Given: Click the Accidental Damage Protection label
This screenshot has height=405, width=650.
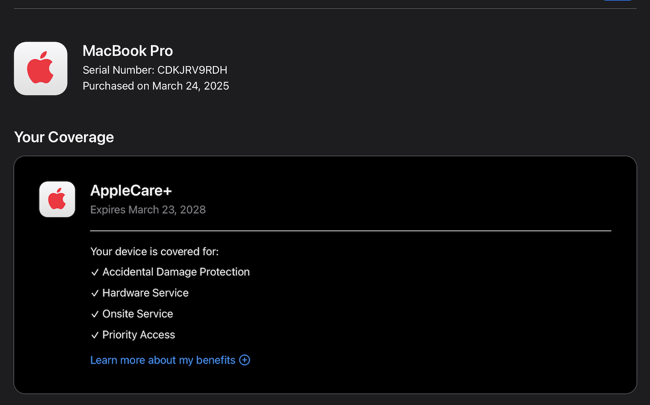Looking at the screenshot, I should coord(176,272).
